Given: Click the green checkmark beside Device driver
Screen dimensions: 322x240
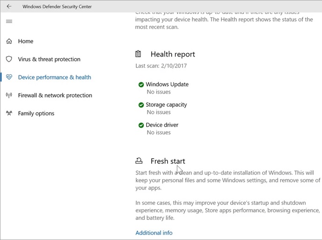Looking at the screenshot, I should click(x=141, y=125).
